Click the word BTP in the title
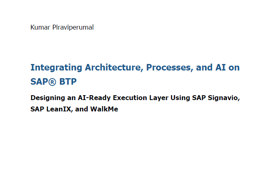 (68, 81)
